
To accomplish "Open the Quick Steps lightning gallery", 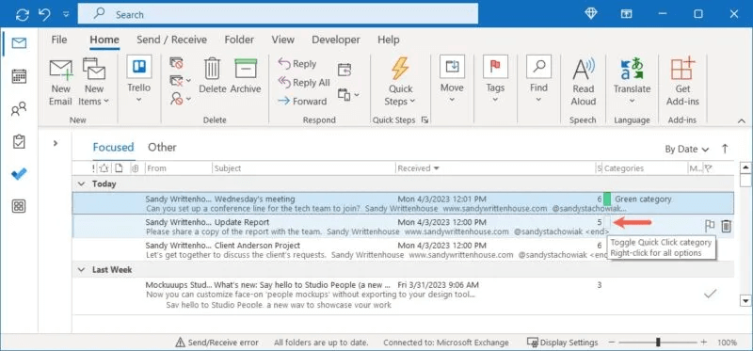I will pyautogui.click(x=400, y=82).
